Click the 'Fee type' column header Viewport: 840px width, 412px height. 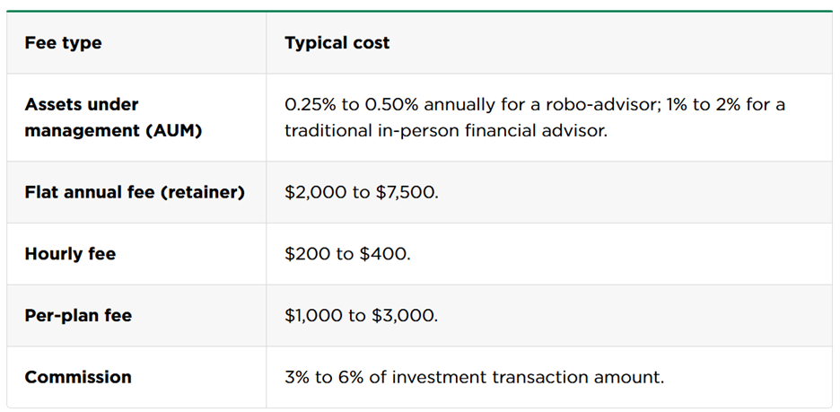(63, 43)
